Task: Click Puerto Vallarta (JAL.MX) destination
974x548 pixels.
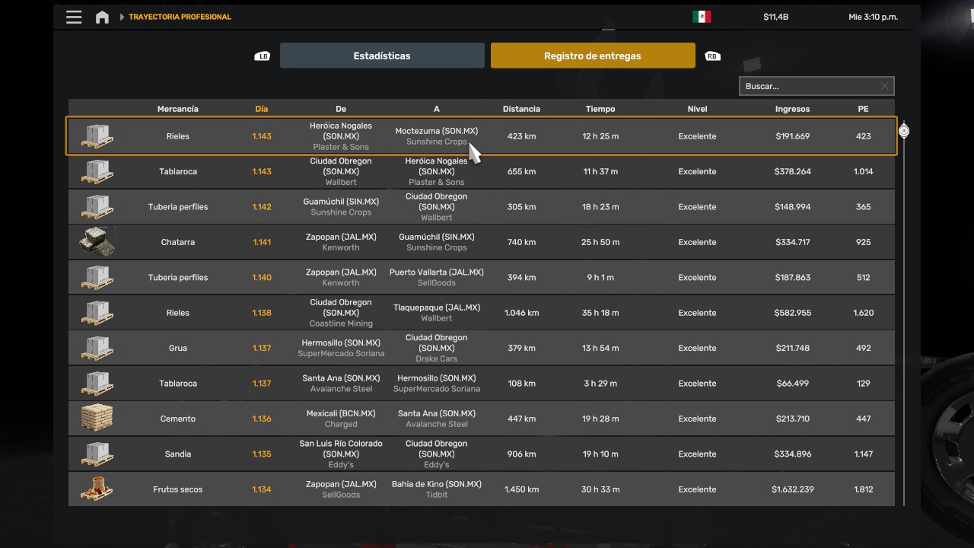Action: tap(437, 277)
